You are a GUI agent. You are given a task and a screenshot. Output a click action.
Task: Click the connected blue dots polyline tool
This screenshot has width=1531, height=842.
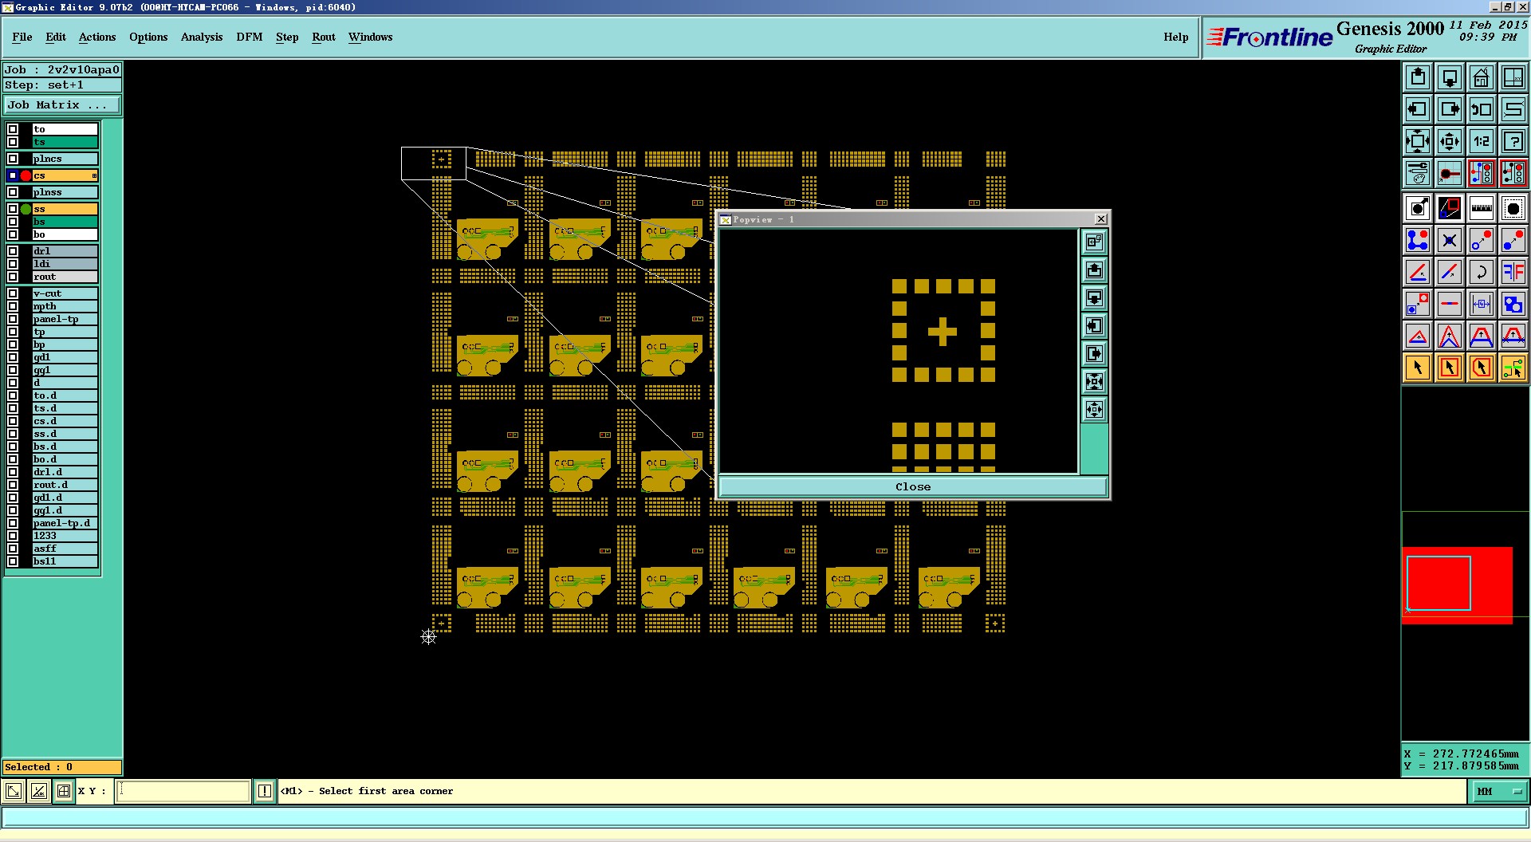tap(1418, 240)
